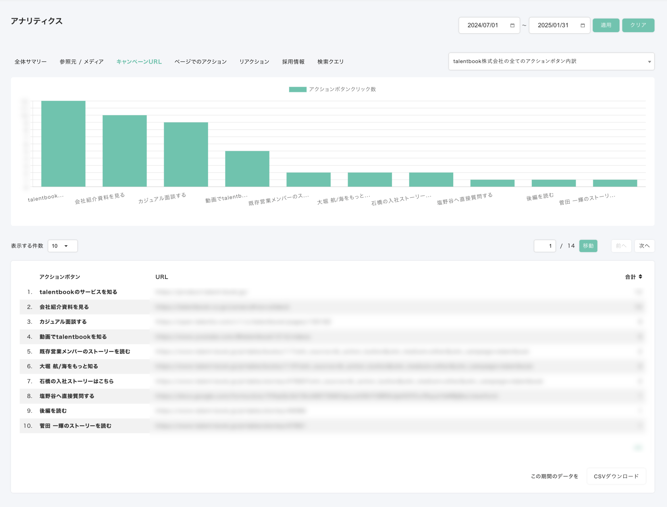Image resolution: width=667 pixels, height=507 pixels.
Task: Open the 参照元 / メディア tab
Action: pyautogui.click(x=81, y=62)
